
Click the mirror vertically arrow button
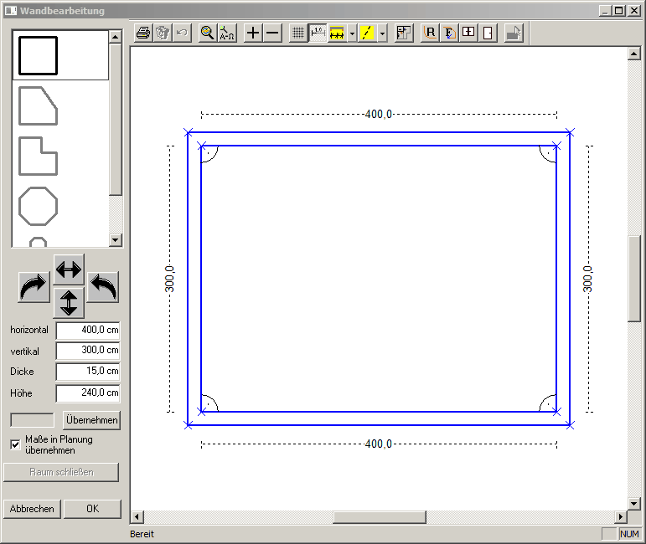tap(69, 302)
